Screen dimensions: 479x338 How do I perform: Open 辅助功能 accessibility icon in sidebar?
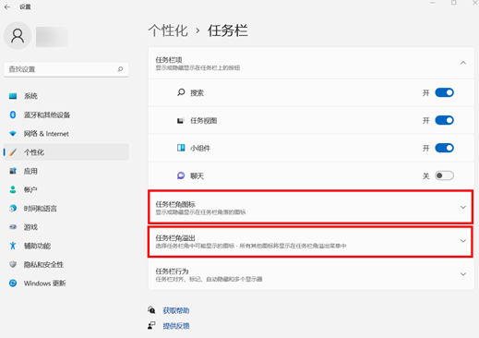tap(13, 246)
